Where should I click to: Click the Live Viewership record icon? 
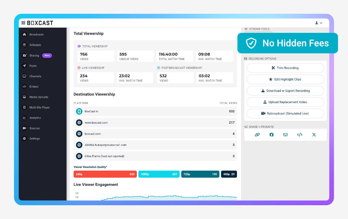[x=79, y=68]
